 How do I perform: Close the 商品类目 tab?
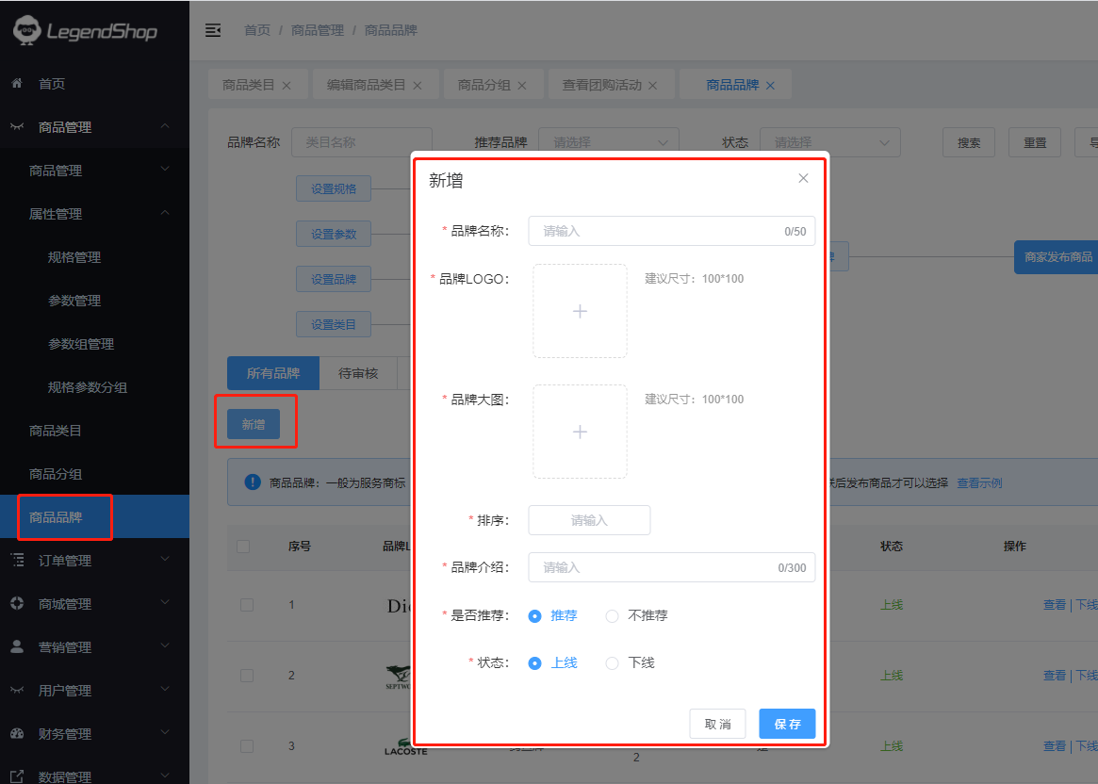287,86
